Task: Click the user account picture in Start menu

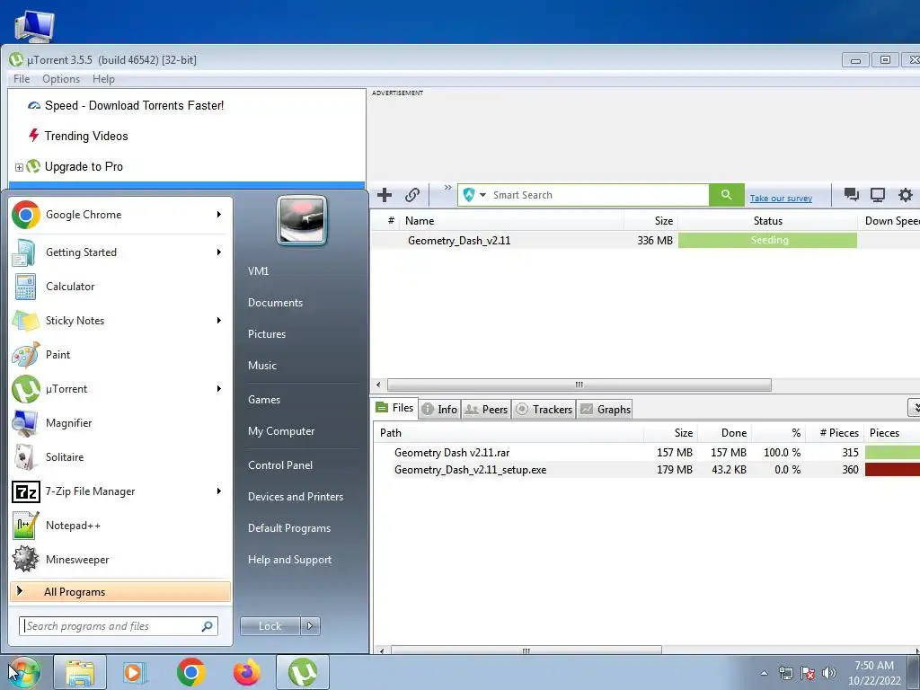Action: pos(302,221)
